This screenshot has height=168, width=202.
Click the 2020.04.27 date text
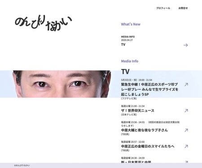click(x=127, y=40)
